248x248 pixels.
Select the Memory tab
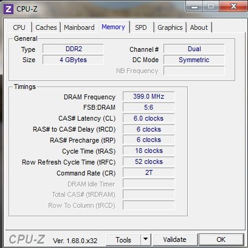(113, 27)
